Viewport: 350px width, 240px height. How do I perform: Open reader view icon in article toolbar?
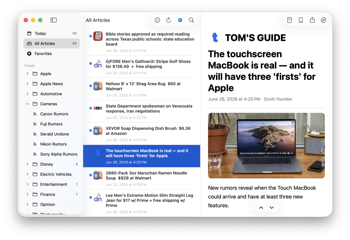(x=290, y=20)
